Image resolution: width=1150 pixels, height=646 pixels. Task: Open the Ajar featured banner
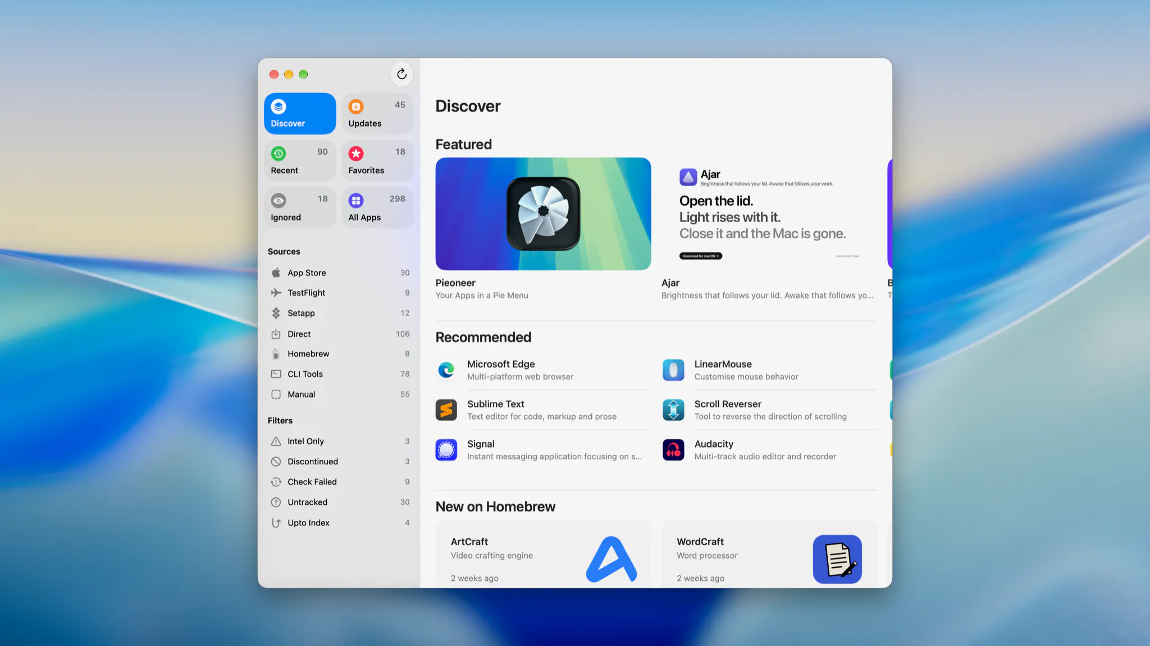(x=769, y=214)
